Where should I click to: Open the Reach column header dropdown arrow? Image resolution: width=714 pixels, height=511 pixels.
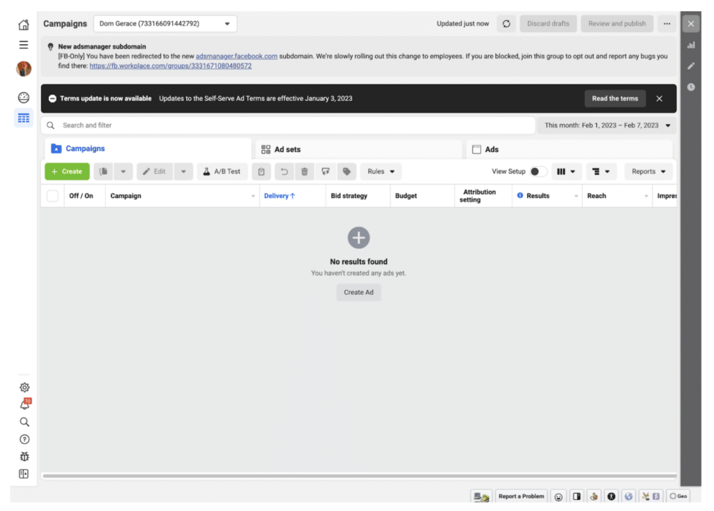point(646,197)
